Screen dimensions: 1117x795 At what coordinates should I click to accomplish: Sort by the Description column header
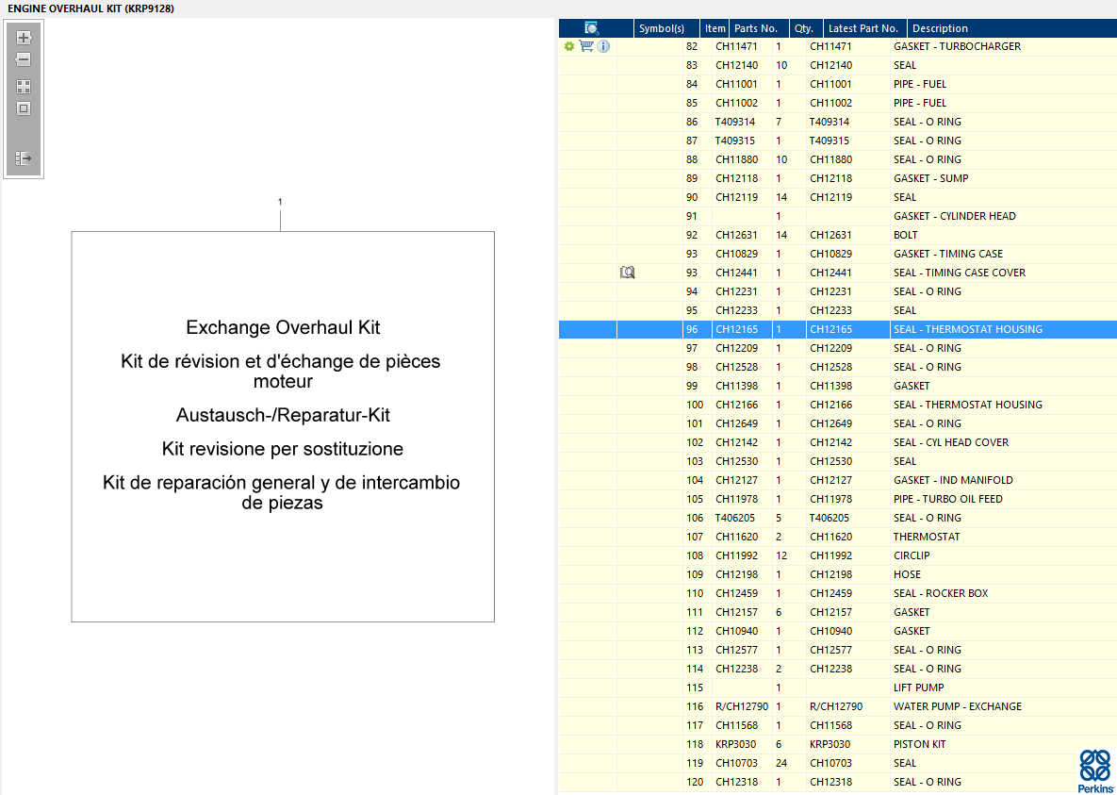[x=1011, y=28]
